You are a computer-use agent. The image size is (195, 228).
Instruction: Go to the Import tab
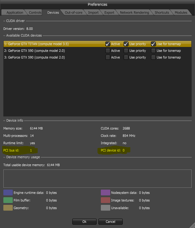pyautogui.click(x=93, y=12)
